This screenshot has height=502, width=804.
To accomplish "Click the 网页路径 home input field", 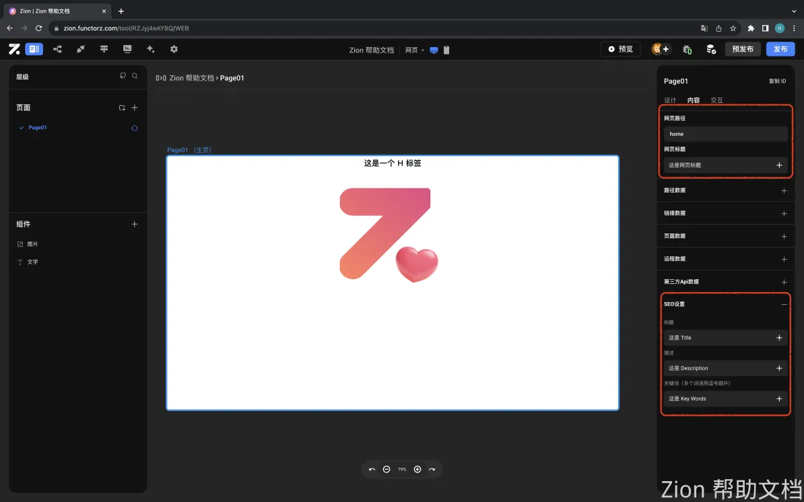I will pos(725,134).
